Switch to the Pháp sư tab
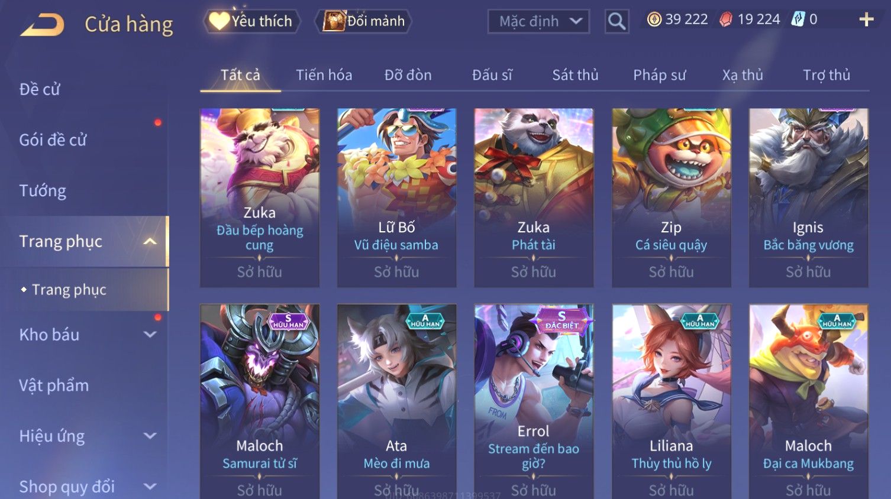 pyautogui.click(x=660, y=75)
